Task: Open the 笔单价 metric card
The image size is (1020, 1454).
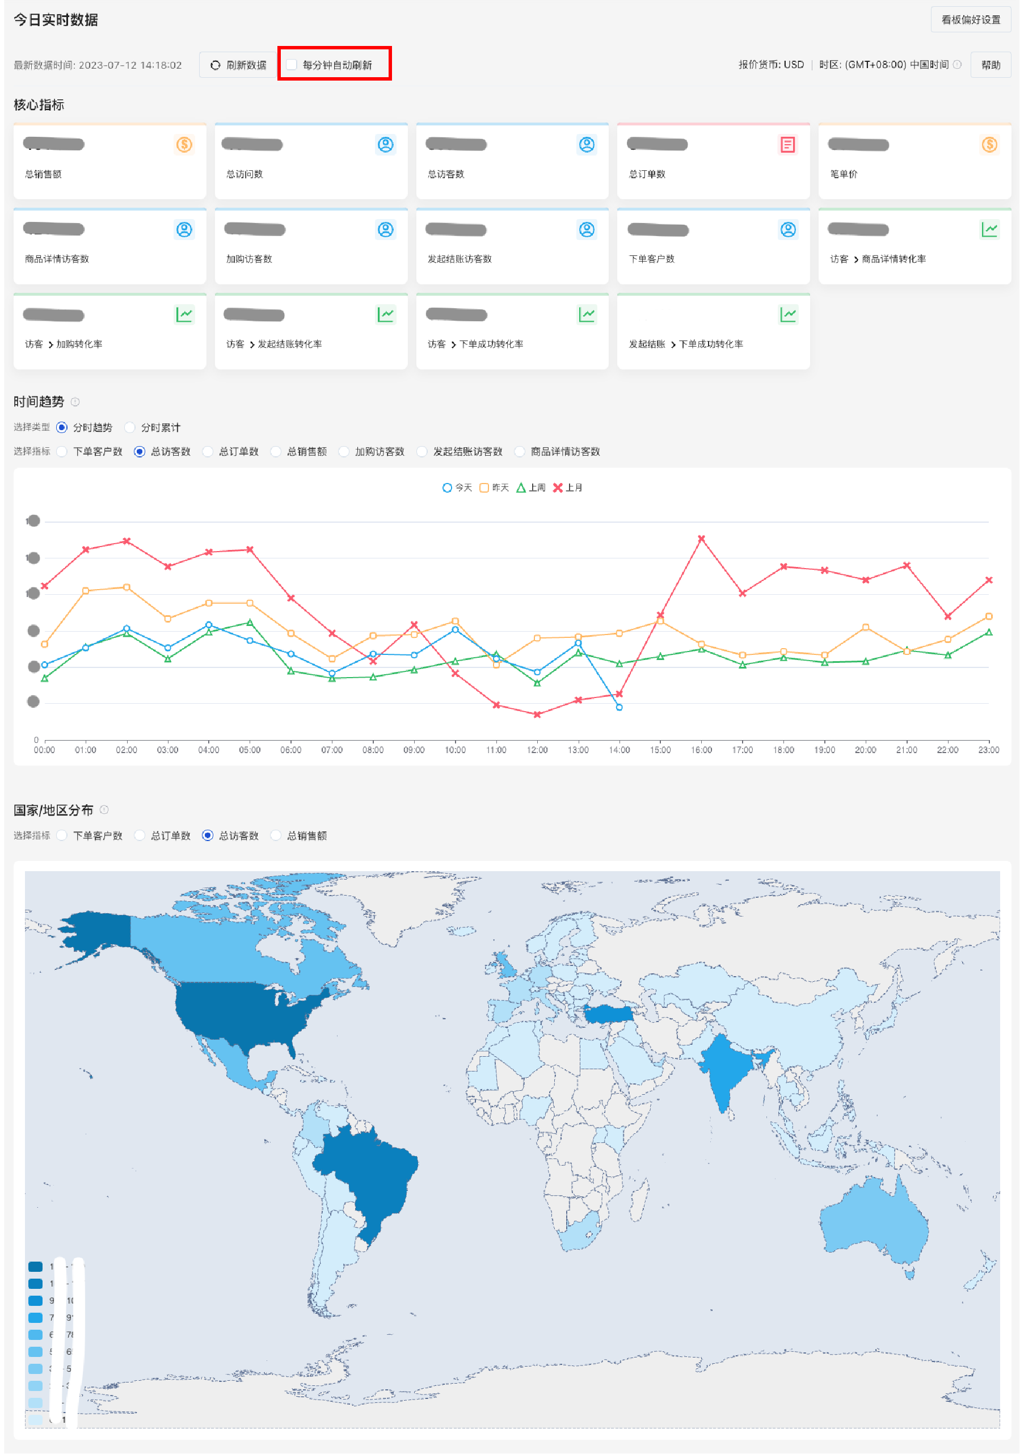Action: [x=913, y=162]
